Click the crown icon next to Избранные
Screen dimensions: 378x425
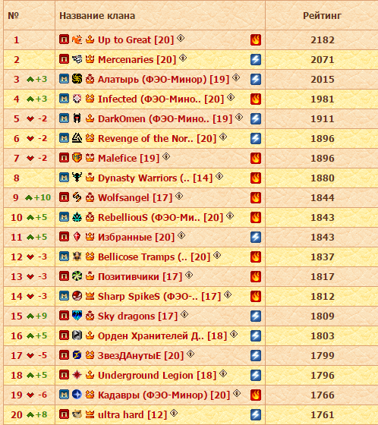90,237
